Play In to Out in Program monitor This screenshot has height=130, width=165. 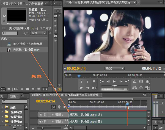pyautogui.click(x=94, y=88)
